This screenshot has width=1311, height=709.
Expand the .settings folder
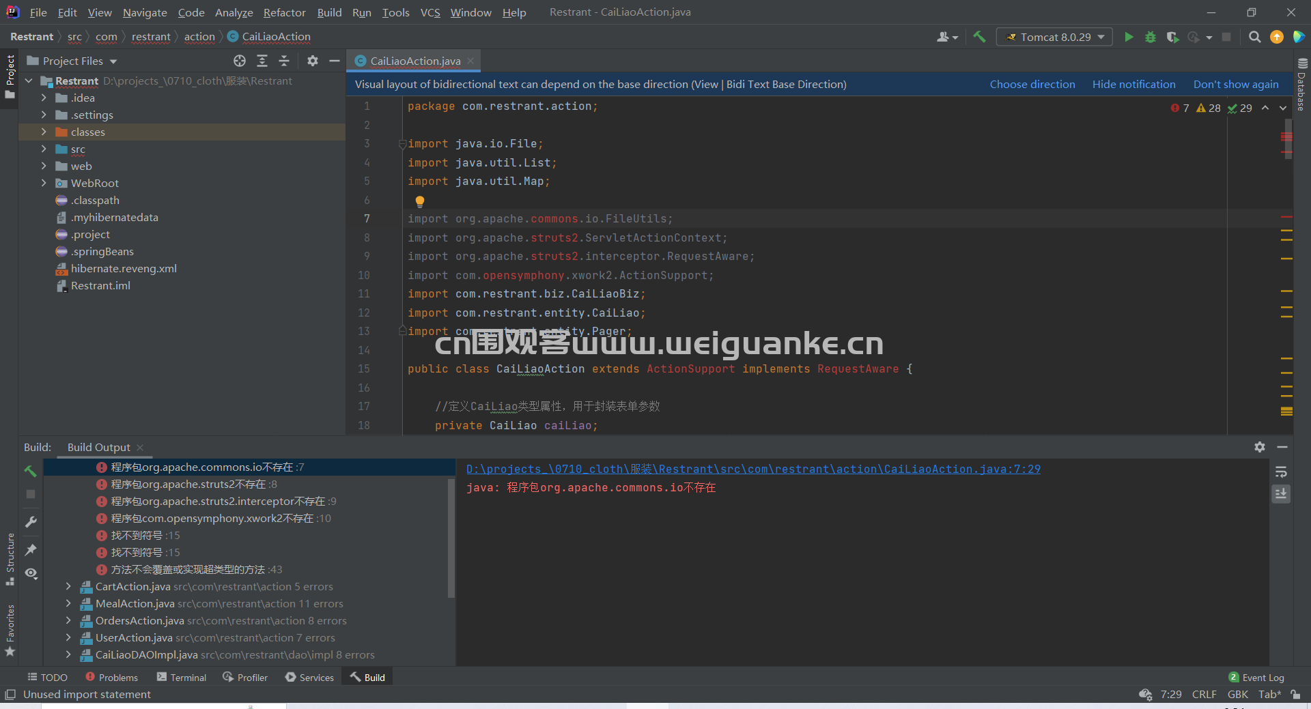(x=44, y=115)
